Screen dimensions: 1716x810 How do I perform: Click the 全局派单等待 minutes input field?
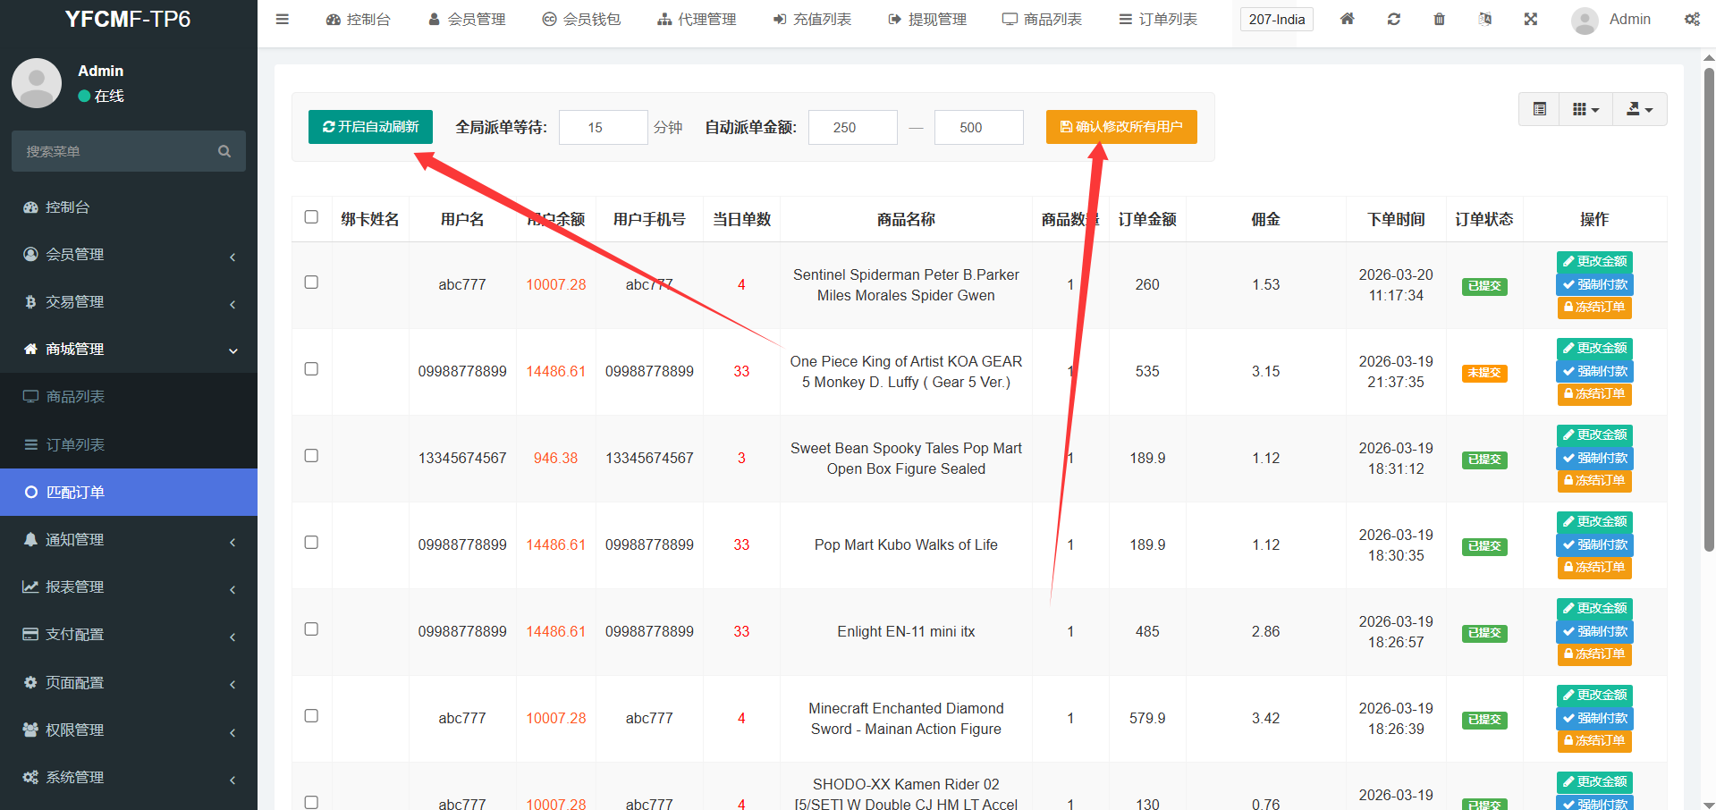(x=603, y=128)
